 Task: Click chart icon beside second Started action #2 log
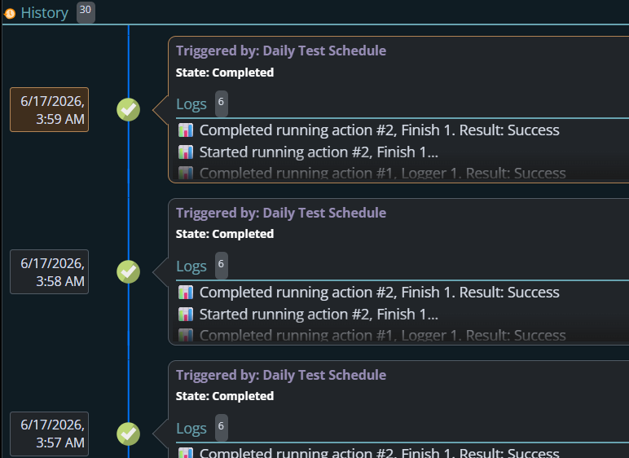(x=186, y=315)
